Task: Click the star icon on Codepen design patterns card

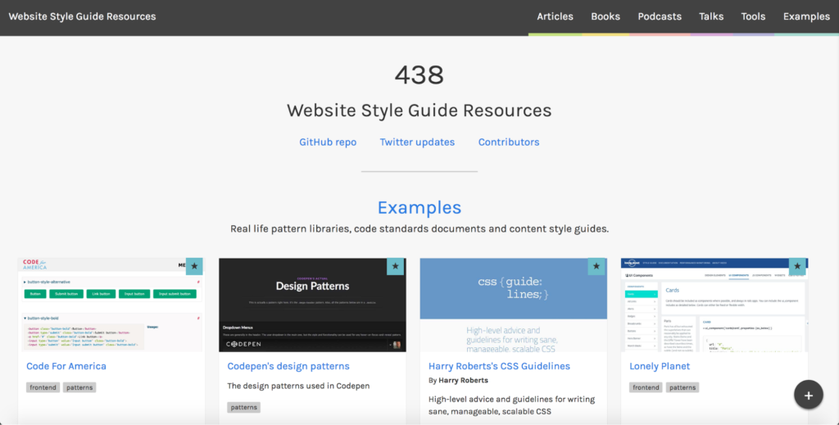Action: point(395,266)
